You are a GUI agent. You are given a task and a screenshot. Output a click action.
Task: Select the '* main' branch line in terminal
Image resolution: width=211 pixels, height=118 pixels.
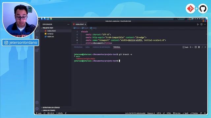(x=77, y=57)
